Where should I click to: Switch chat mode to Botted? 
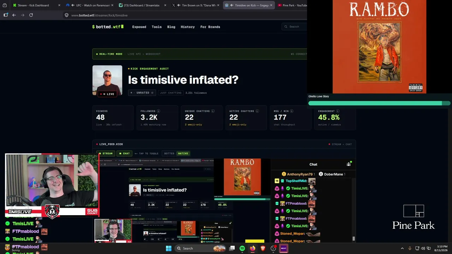click(169, 153)
